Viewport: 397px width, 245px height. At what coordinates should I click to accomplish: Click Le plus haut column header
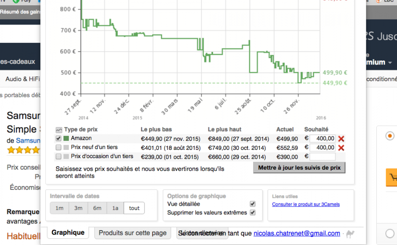(x=225, y=129)
